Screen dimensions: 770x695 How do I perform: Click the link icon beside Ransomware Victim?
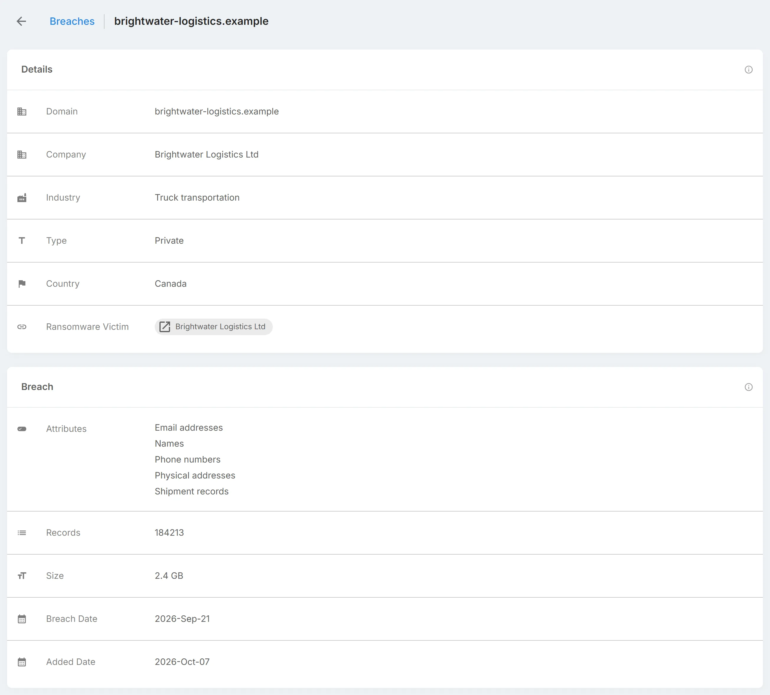(22, 327)
